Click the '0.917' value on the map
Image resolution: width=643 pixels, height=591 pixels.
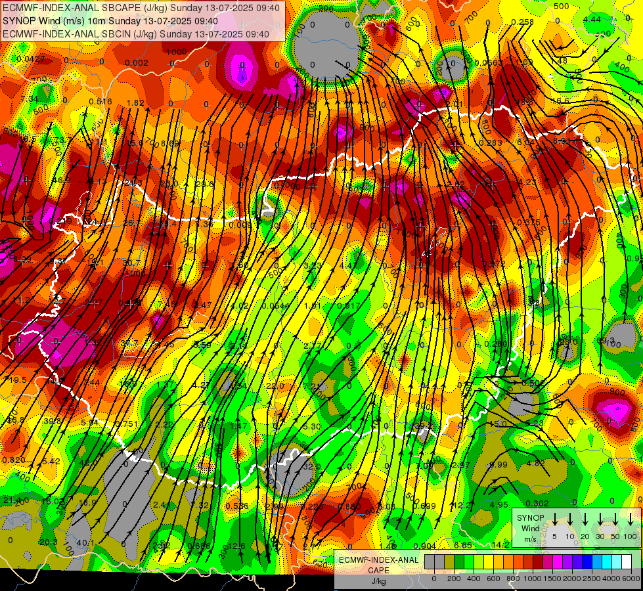tap(349, 305)
